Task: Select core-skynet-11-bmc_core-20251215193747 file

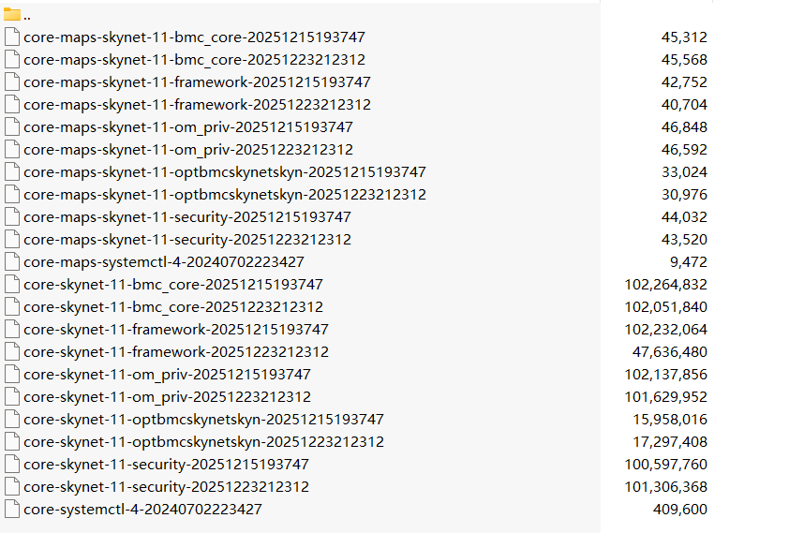Action: [173, 285]
